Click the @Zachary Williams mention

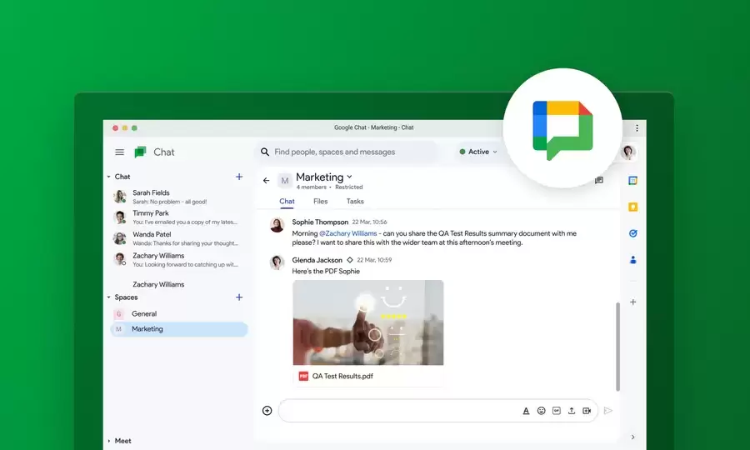347,233
